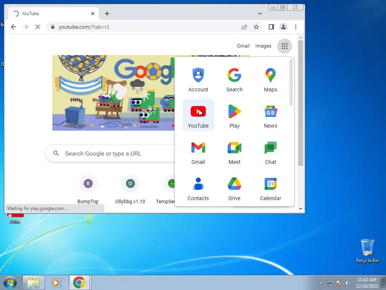Click the apps panel scrollbar thumb
The width and height of the screenshot is (386, 290).
(x=291, y=83)
